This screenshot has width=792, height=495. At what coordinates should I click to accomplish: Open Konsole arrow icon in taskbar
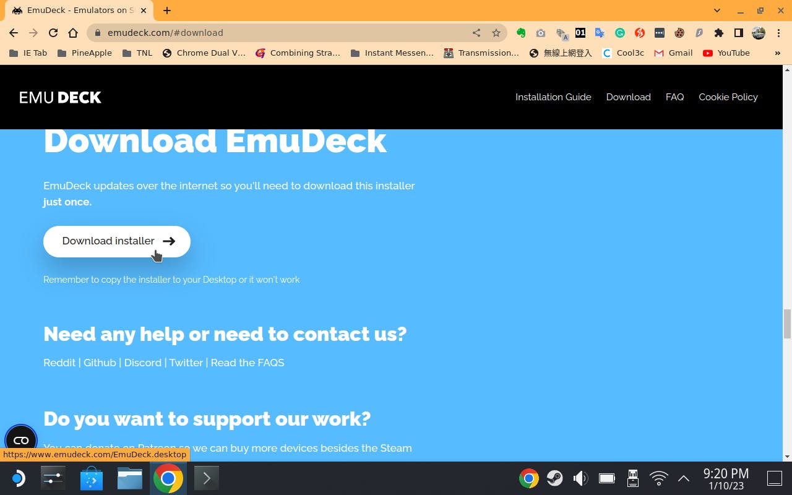coord(207,478)
